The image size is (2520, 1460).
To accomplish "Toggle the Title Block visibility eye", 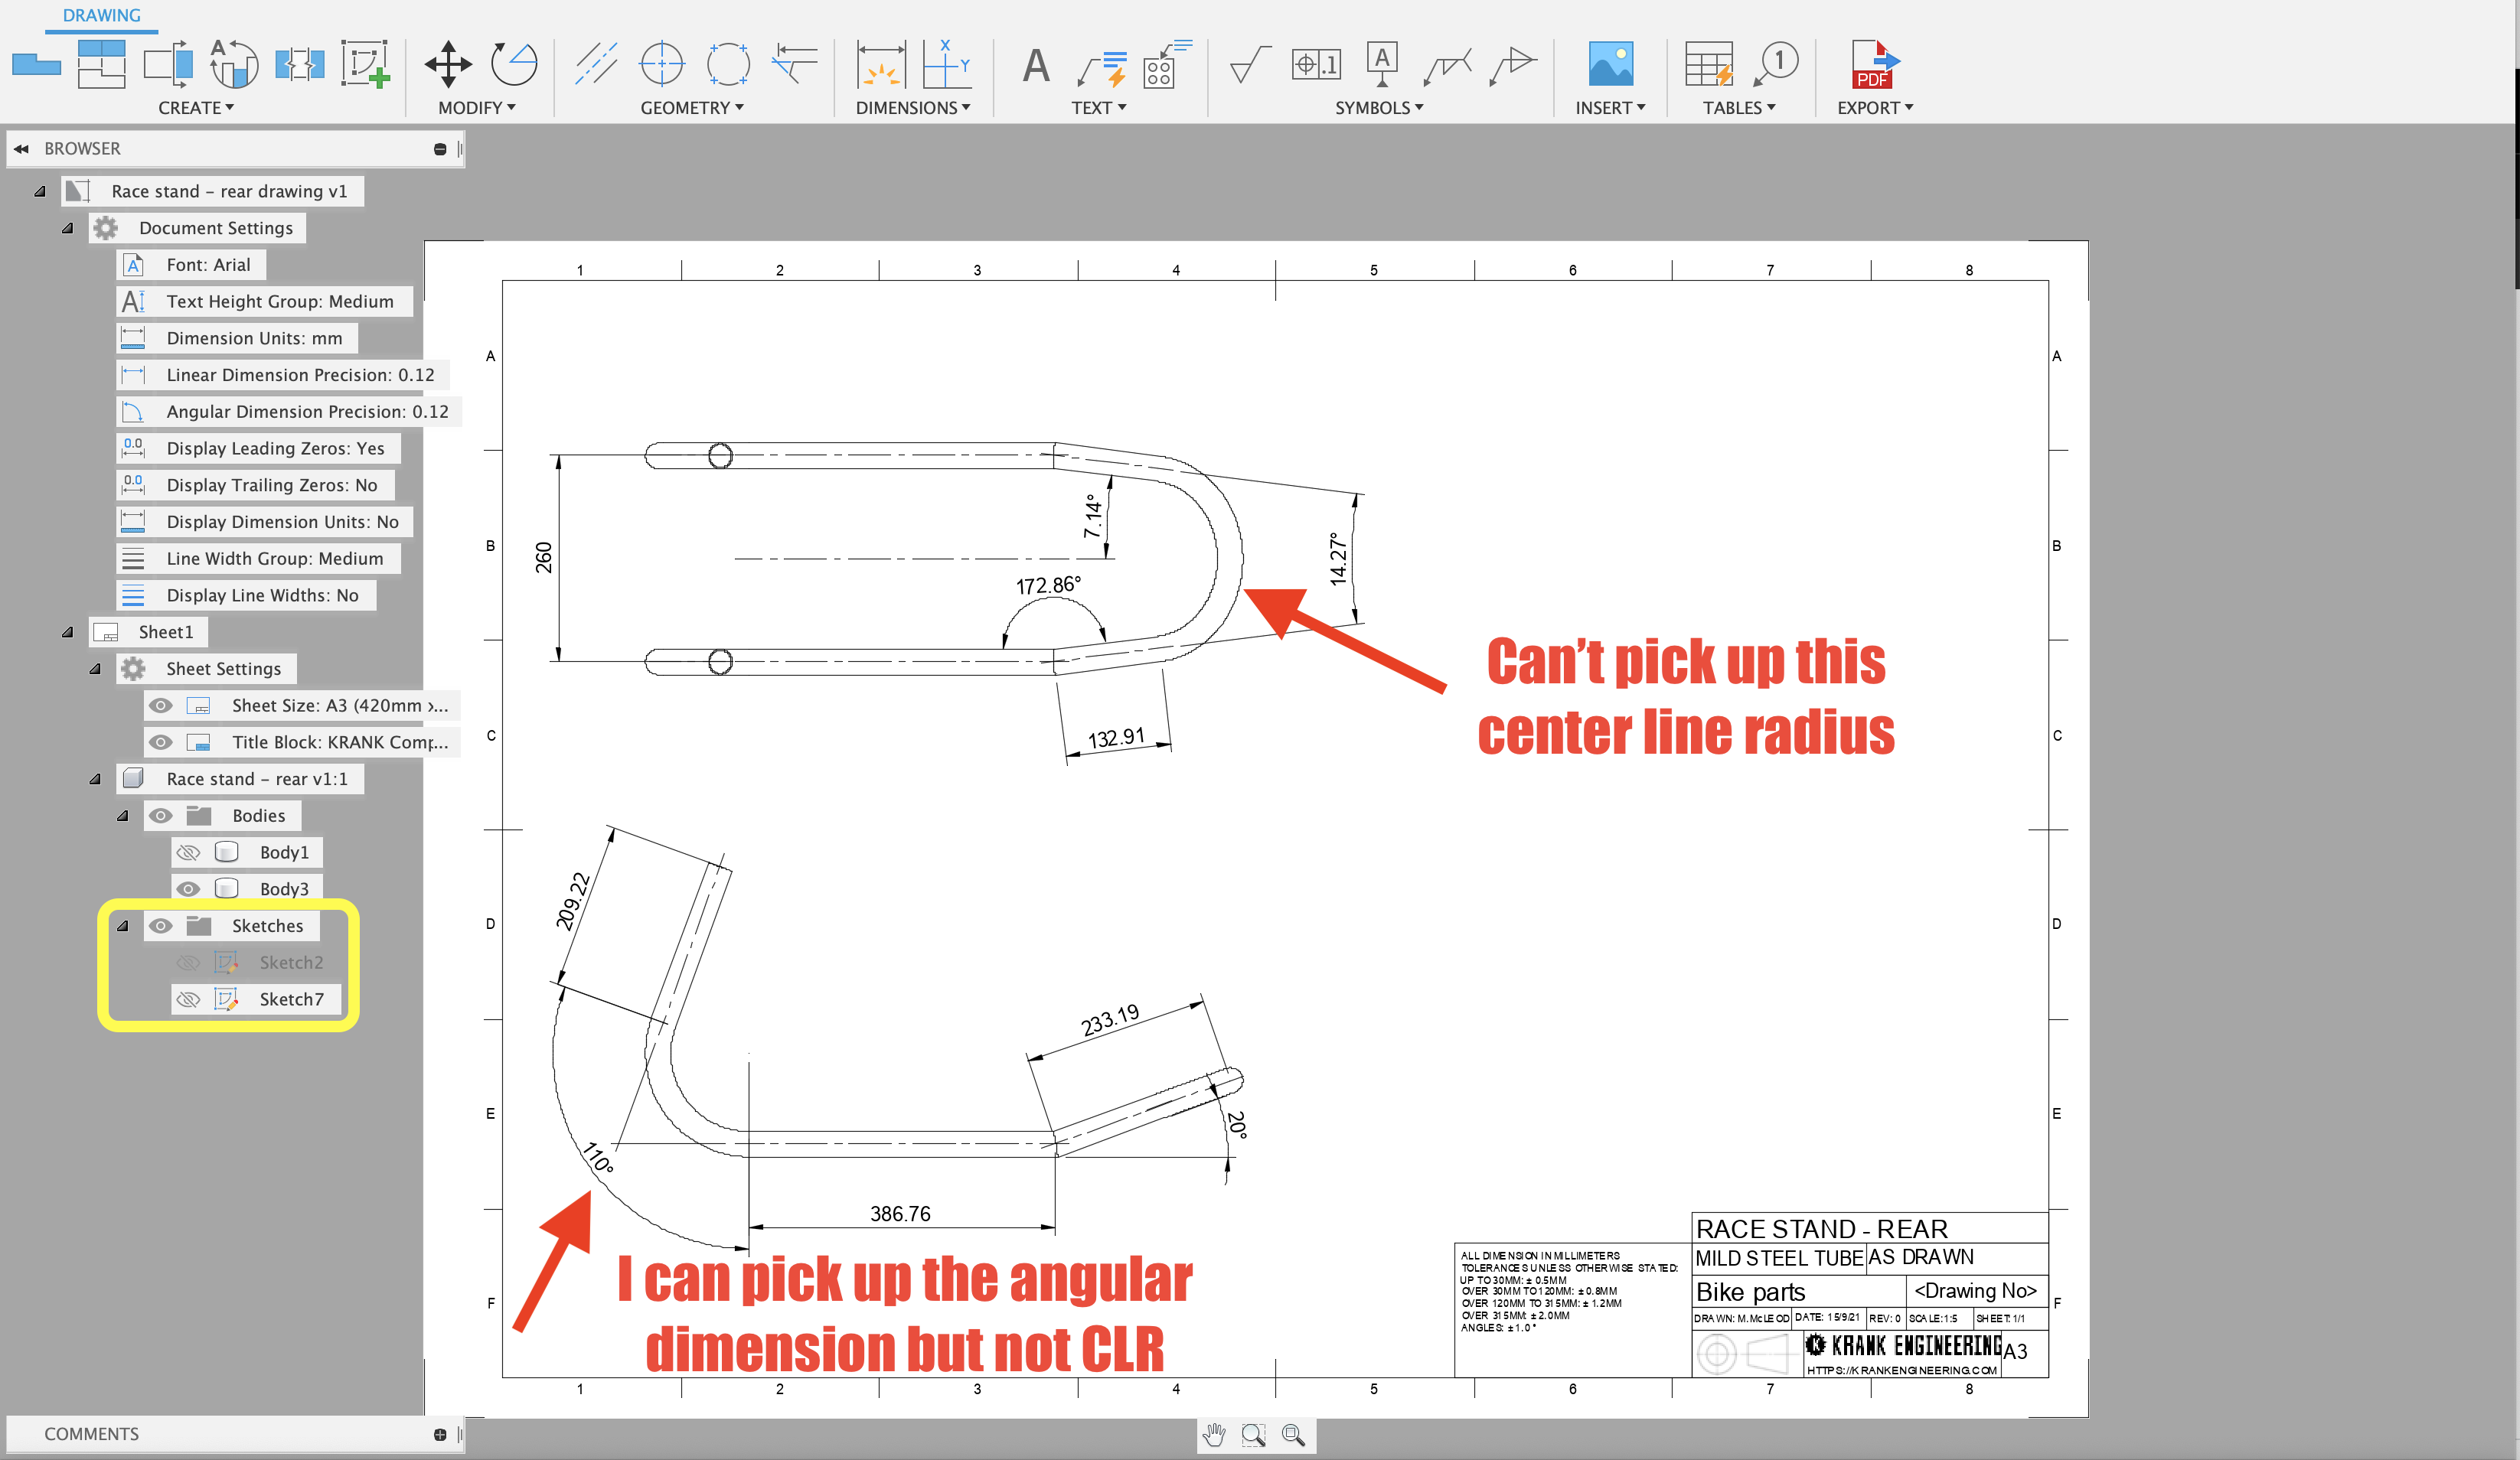I will pyautogui.click(x=161, y=741).
